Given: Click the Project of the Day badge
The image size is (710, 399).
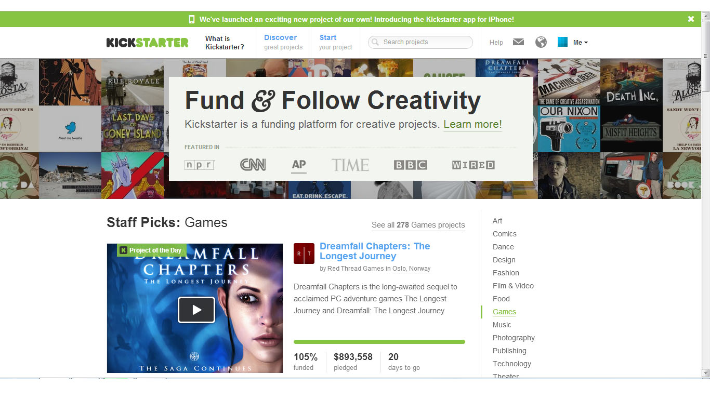Looking at the screenshot, I should coord(151,250).
